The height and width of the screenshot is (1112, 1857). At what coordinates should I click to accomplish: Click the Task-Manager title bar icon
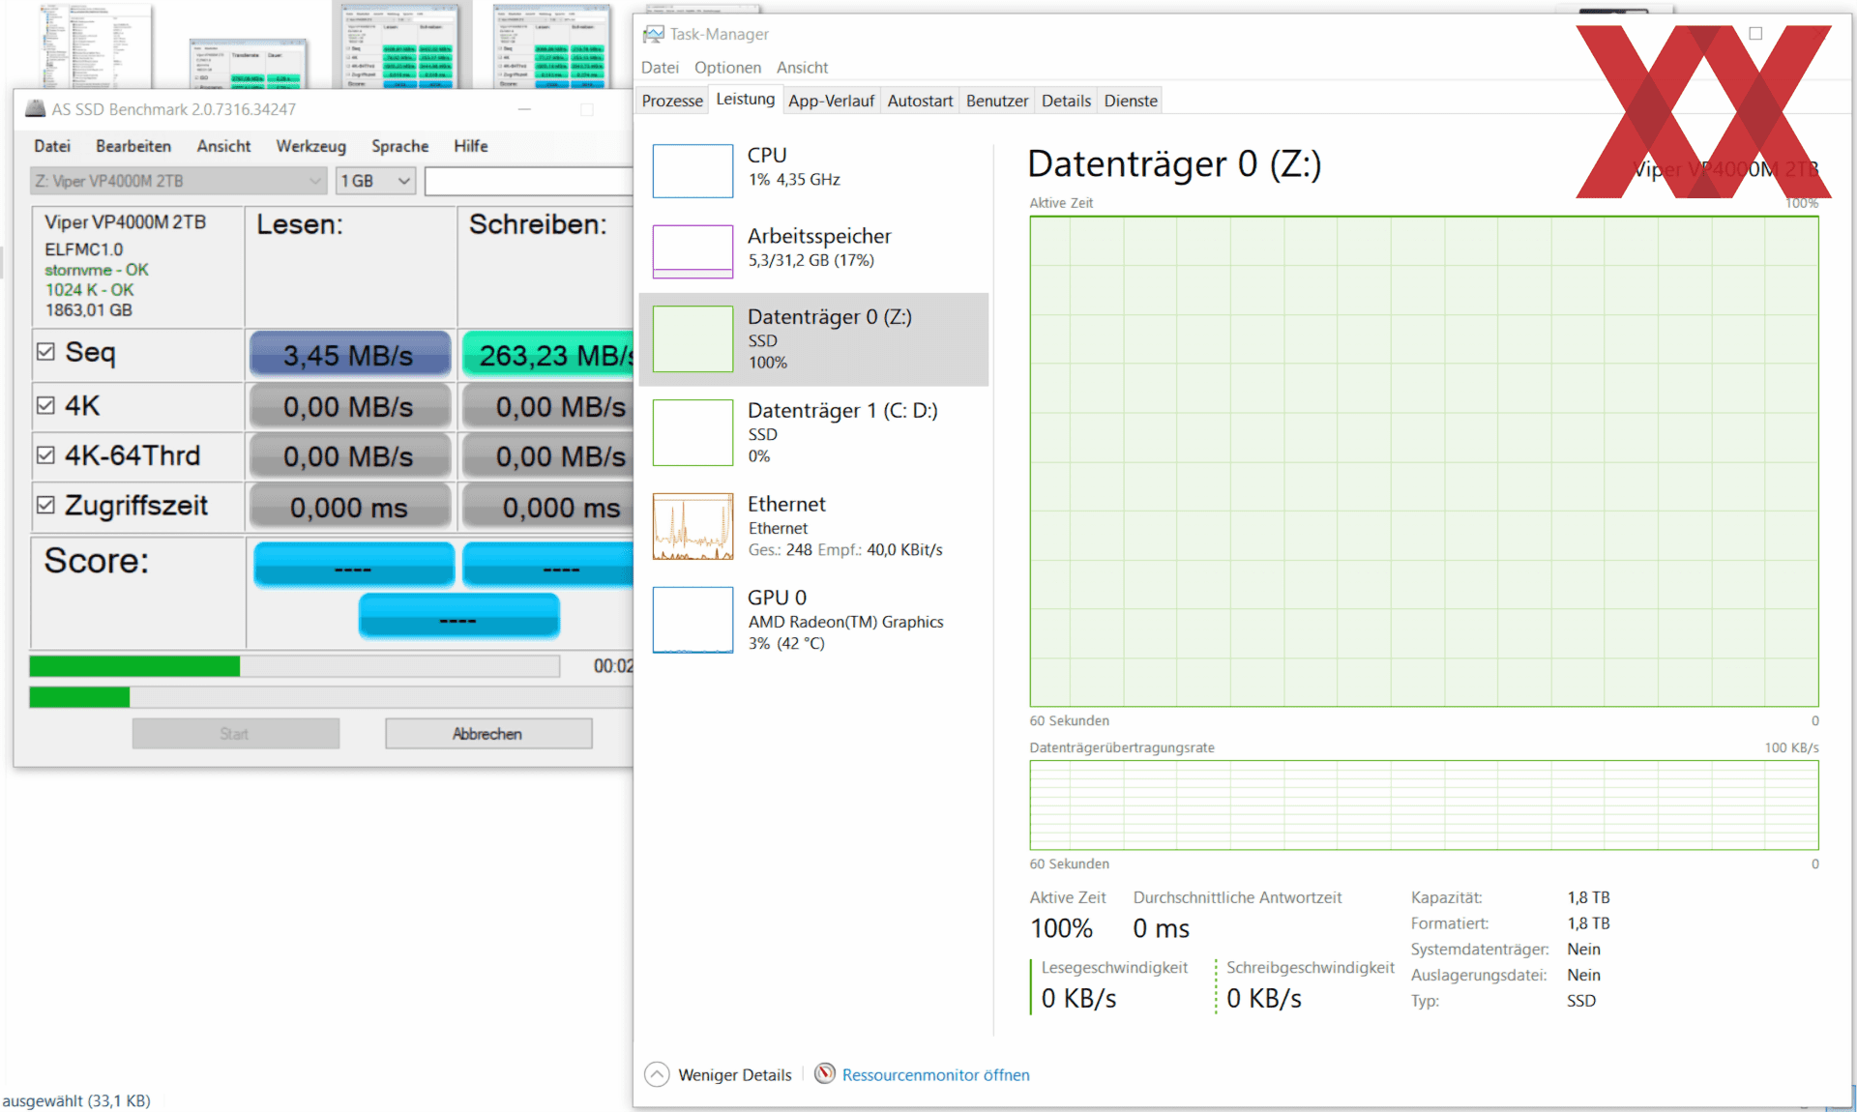654,34
